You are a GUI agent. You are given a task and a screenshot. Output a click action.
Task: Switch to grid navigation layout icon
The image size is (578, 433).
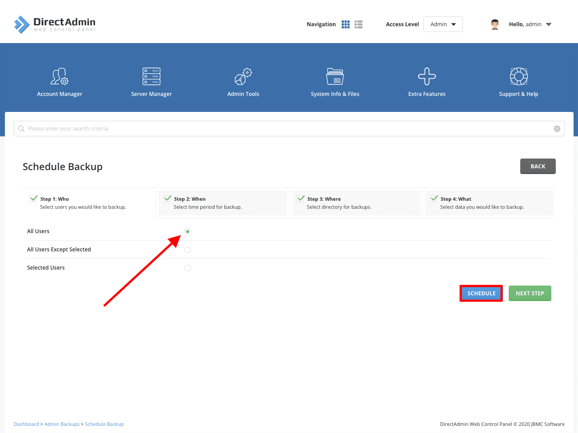pyautogui.click(x=346, y=24)
